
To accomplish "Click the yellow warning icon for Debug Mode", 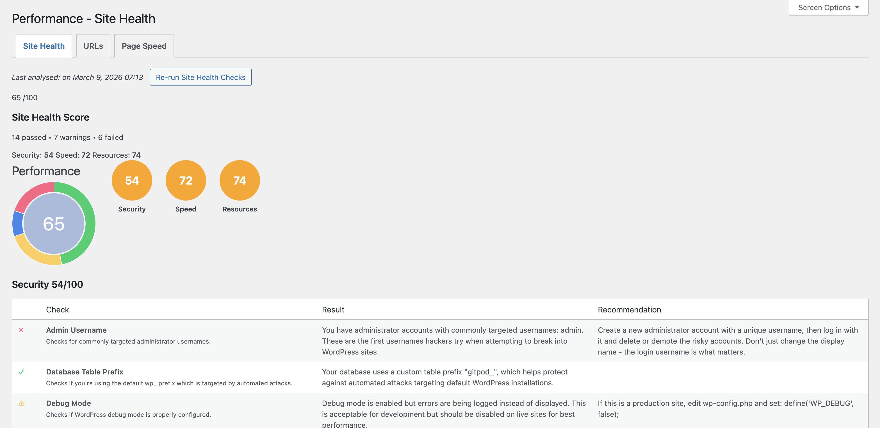I will [x=22, y=403].
